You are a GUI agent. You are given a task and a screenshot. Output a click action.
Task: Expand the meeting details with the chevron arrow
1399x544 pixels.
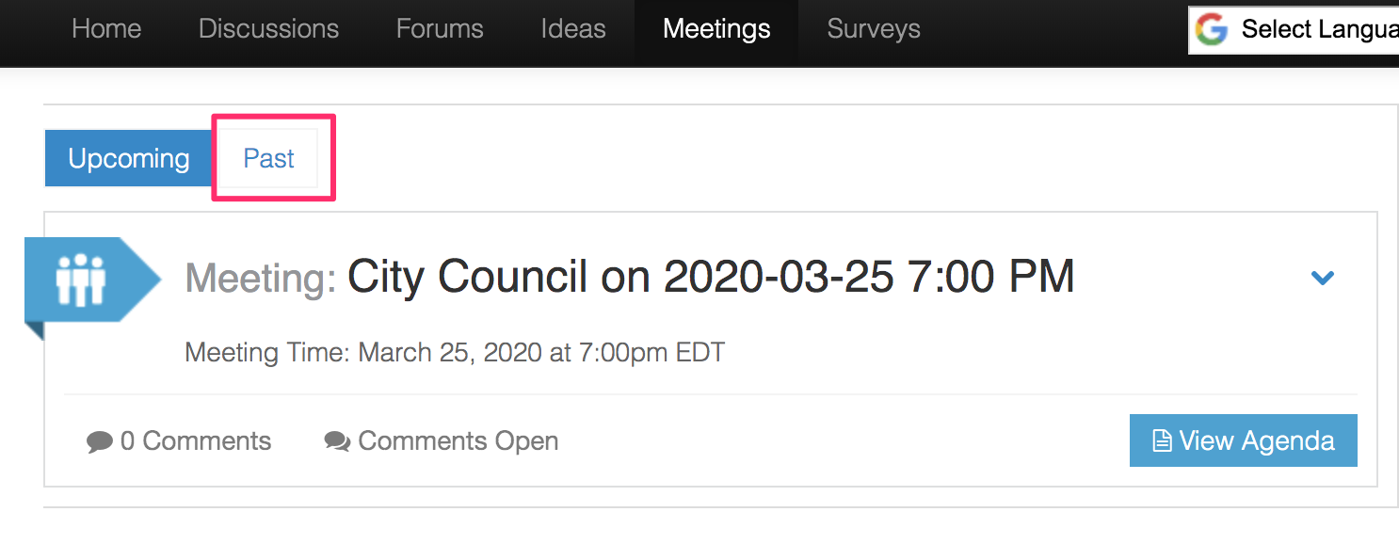1323,278
